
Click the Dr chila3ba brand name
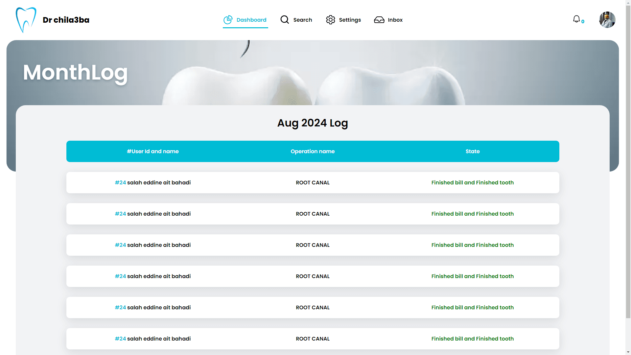pyautogui.click(x=66, y=20)
